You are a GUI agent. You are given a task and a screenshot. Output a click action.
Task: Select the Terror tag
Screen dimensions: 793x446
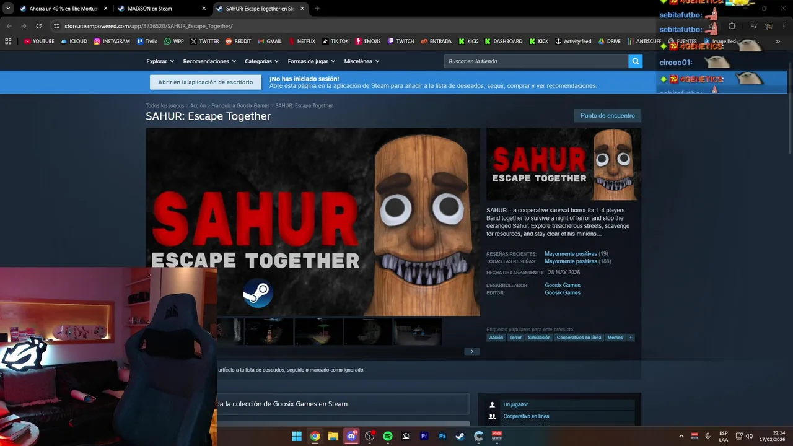point(515,338)
